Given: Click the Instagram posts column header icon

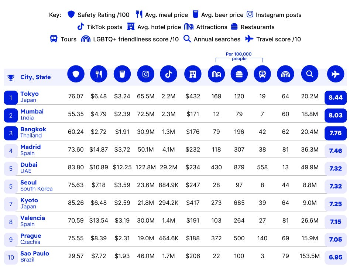Looking at the screenshot, I should [x=145, y=74].
